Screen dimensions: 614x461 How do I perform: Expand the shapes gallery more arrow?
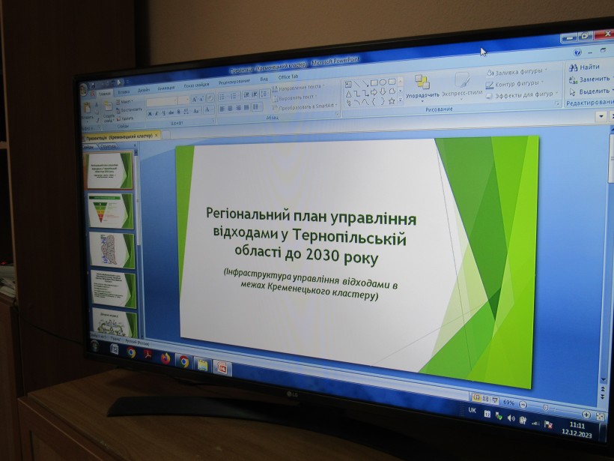coord(400,100)
